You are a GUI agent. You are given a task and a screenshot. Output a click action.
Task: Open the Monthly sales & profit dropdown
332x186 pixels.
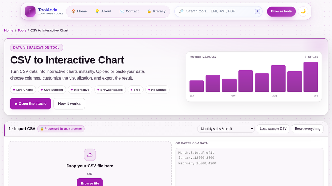(x=226, y=128)
